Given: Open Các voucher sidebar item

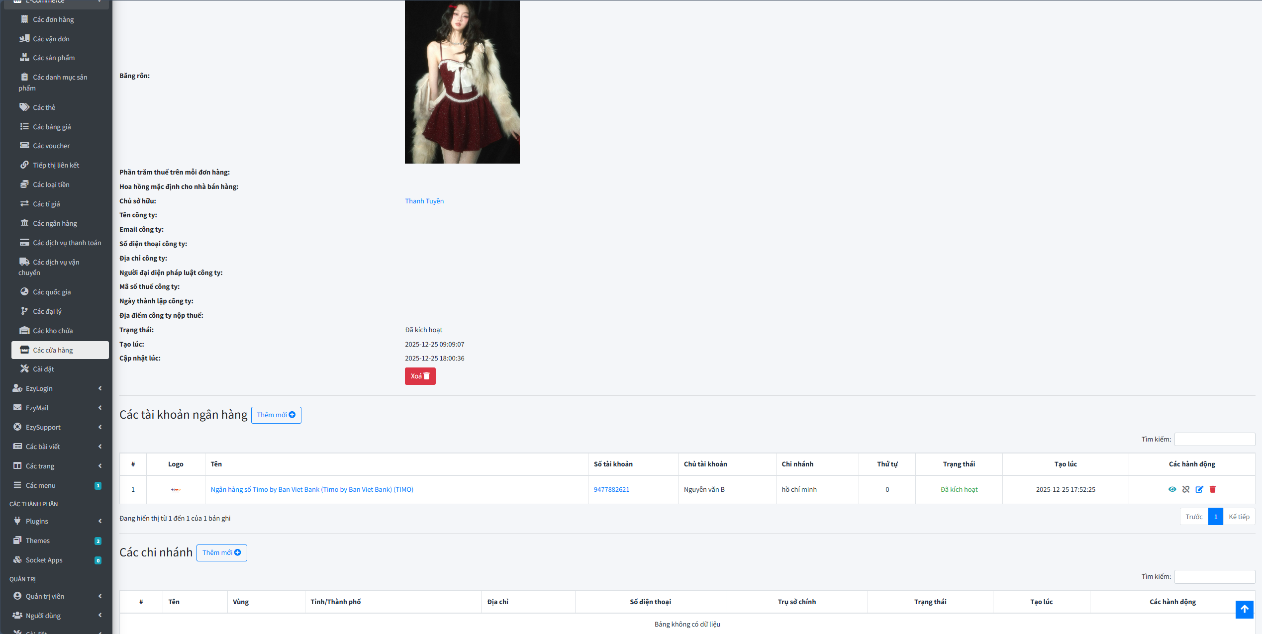Looking at the screenshot, I should click(x=51, y=146).
